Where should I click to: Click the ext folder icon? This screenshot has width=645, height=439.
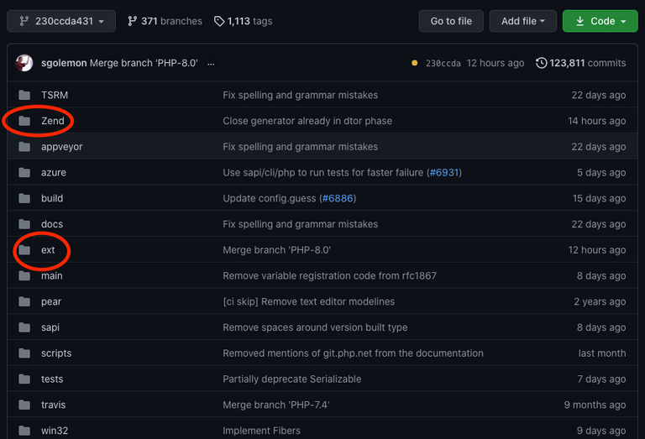point(24,250)
